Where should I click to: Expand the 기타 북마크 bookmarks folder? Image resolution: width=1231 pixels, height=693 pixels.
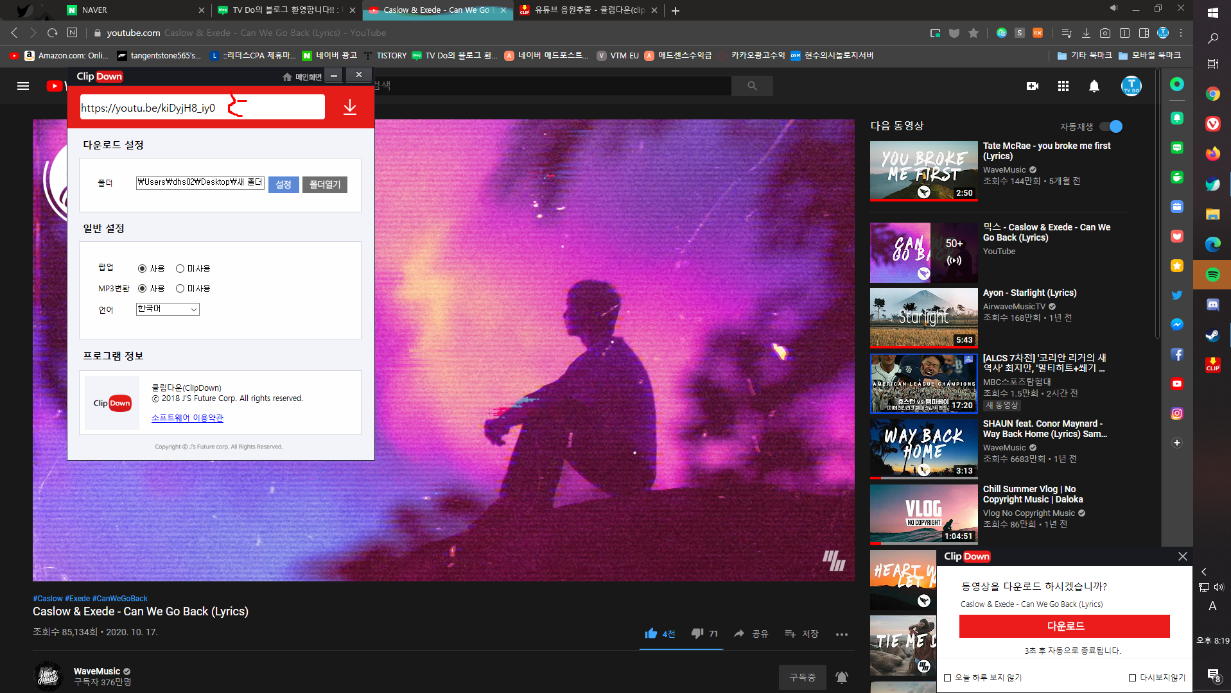pyautogui.click(x=1085, y=55)
